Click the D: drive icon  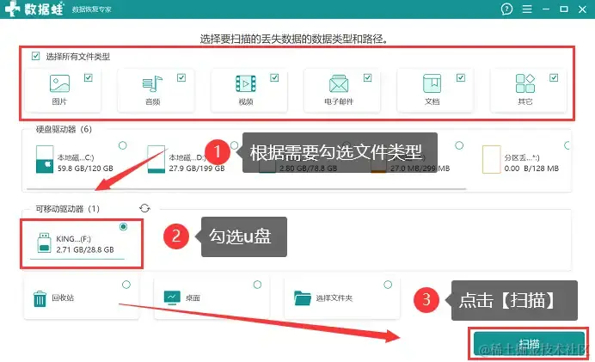156,159
